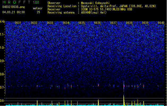Click the 0636 time marker
Viewport: 167px width, 106px height.
(97, 23)
